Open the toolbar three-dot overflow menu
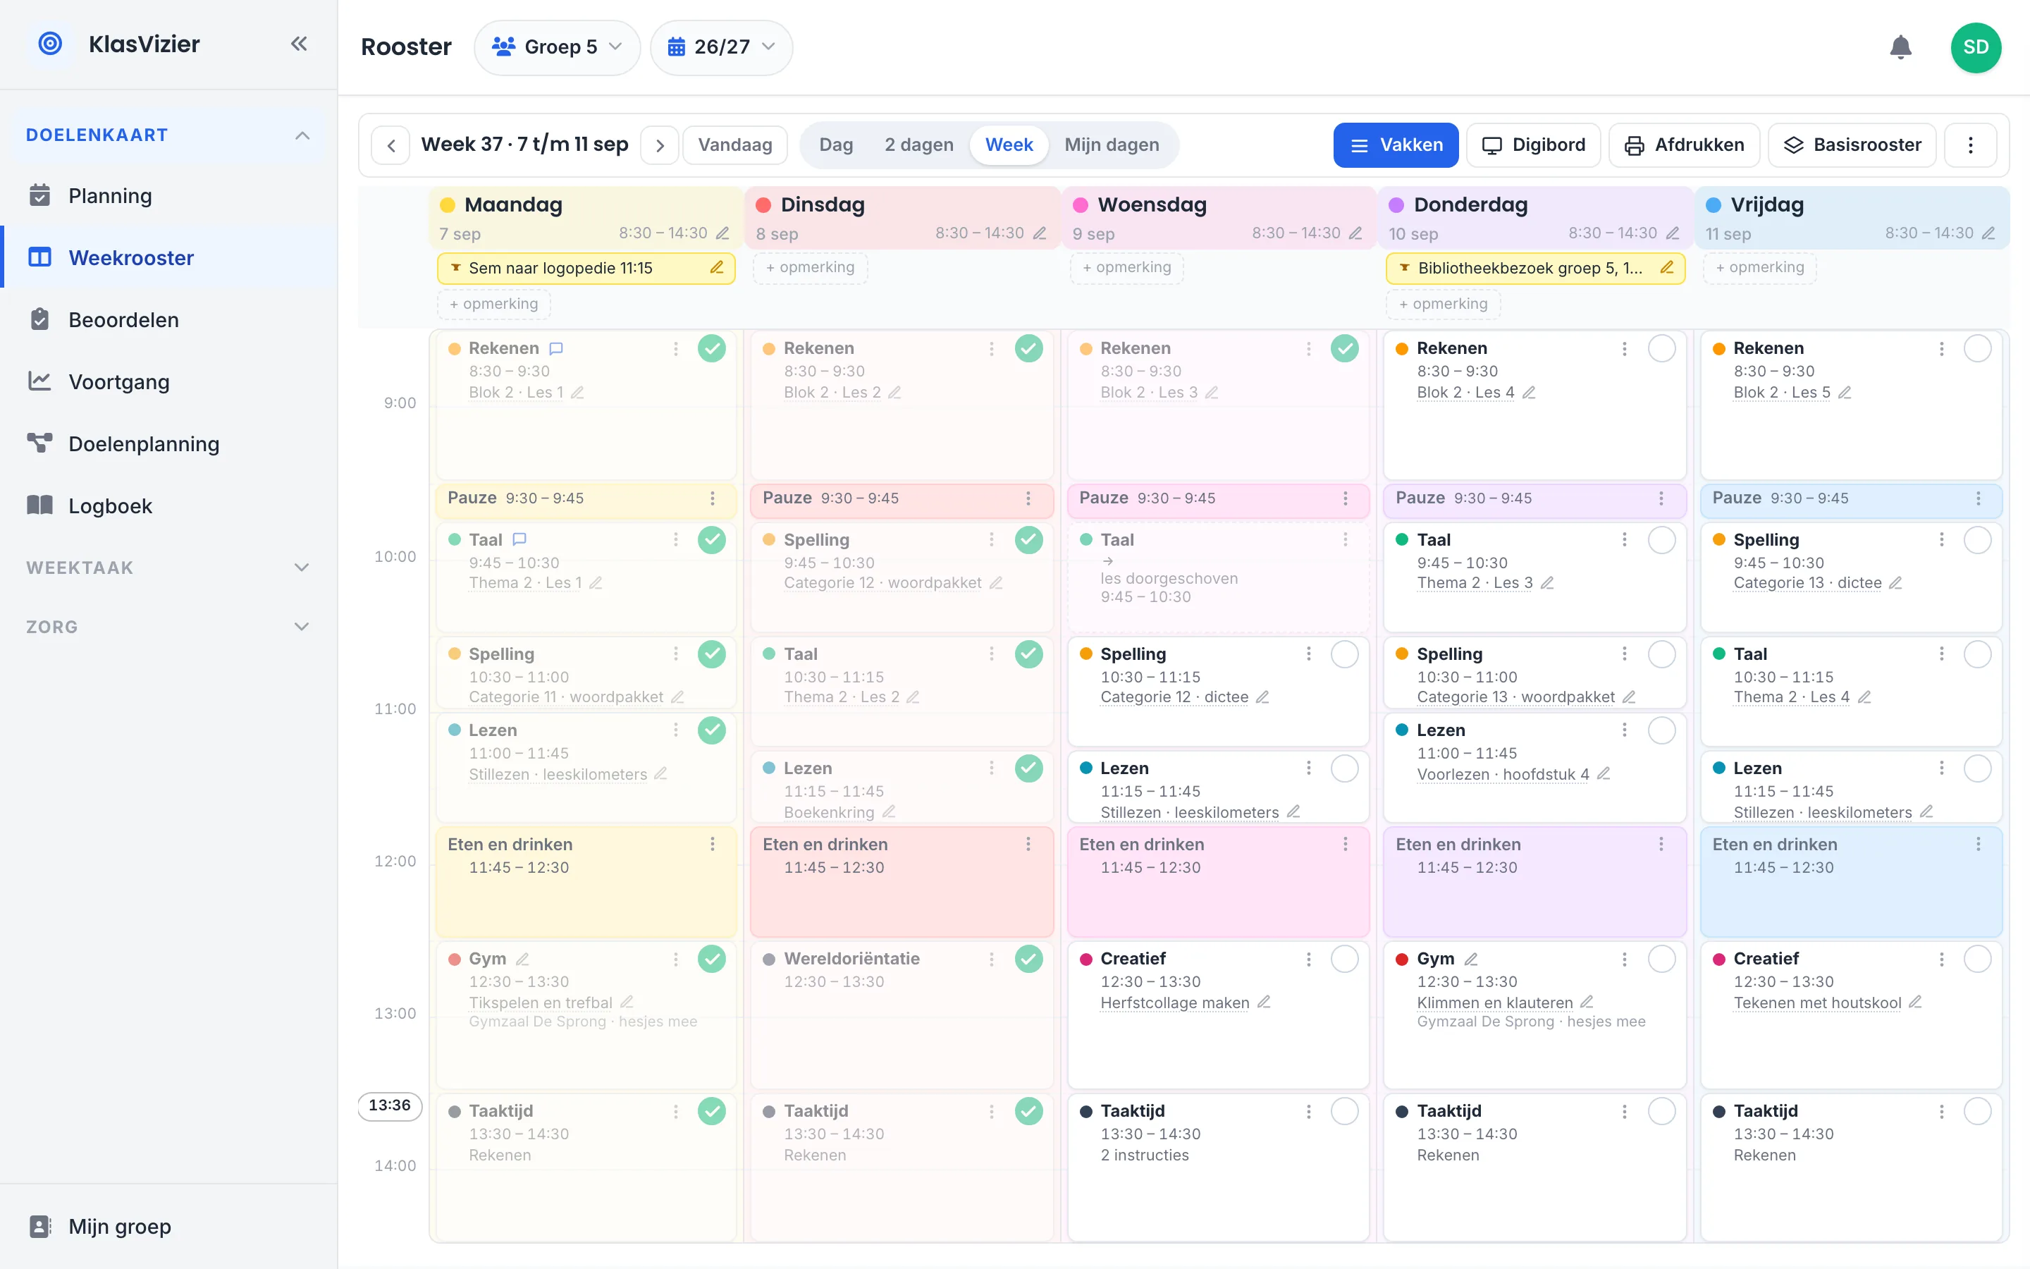Image resolution: width=2030 pixels, height=1269 pixels. pos(1971,145)
